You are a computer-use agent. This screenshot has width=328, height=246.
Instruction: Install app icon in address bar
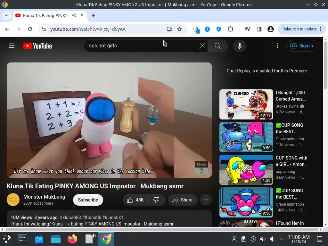pos(169,29)
